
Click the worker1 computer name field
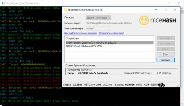tap(98, 28)
